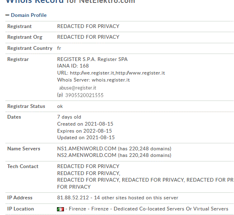This screenshot has height=215, width=234.
Task: Click the Italian flag icon
Action: (x=60, y=209)
